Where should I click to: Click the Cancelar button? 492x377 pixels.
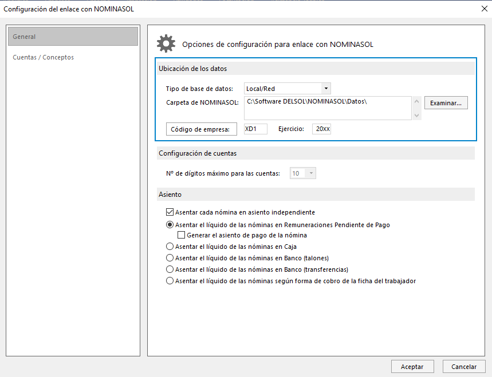click(464, 367)
